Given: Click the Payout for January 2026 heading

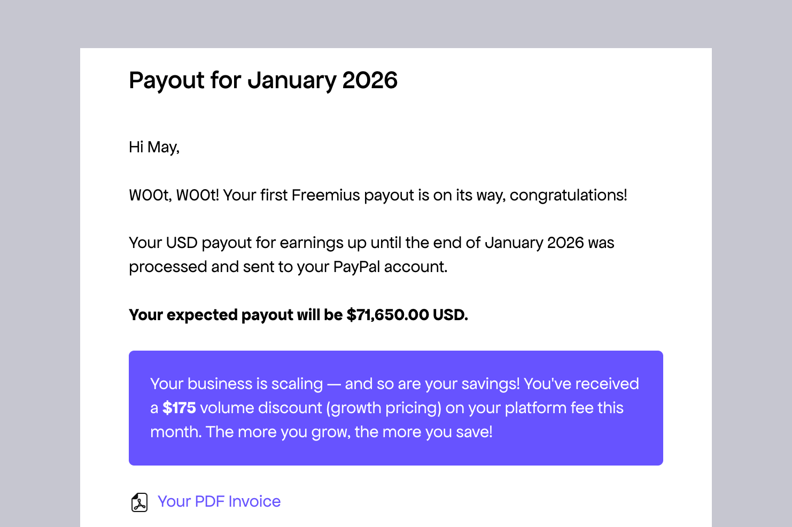Looking at the screenshot, I should point(263,80).
